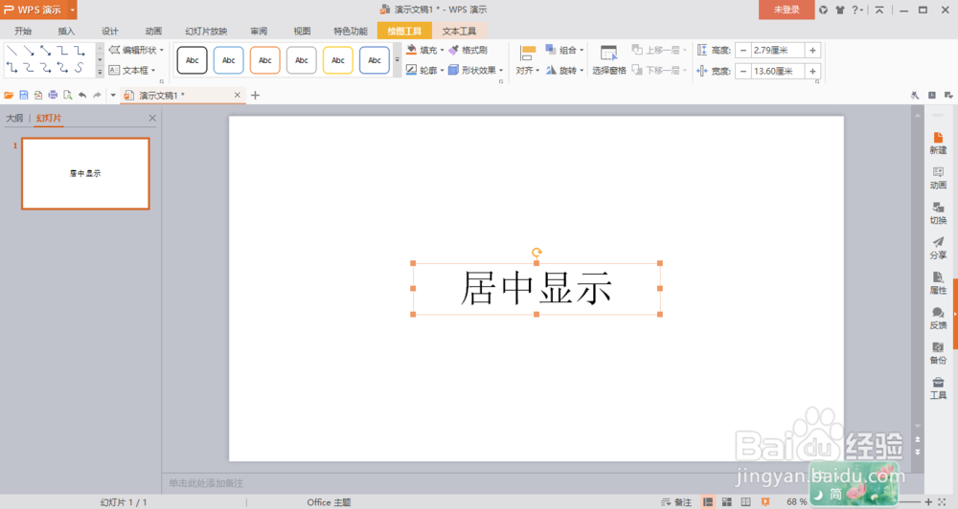The width and height of the screenshot is (958, 509).
Task: Open 分享 in the right sidebar
Action: pyautogui.click(x=939, y=249)
